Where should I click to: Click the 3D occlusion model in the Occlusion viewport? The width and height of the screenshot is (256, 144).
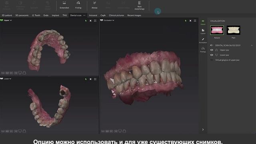pos(144,78)
